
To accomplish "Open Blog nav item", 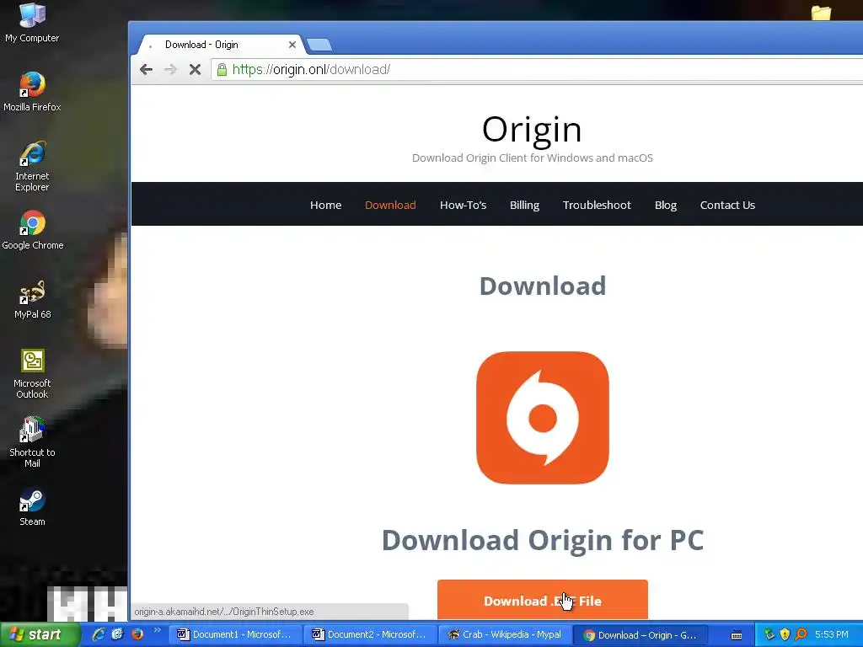I will click(666, 206).
